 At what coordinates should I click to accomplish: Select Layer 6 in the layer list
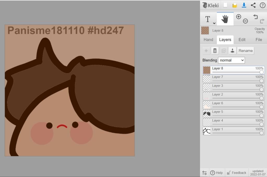[x=234, y=105]
